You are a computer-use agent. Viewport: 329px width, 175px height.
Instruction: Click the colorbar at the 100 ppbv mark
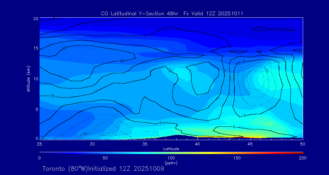pos(171,153)
